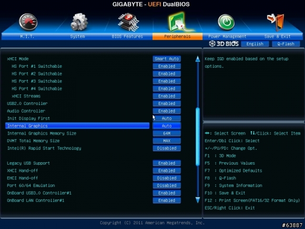Launch the Q-Flash button
This screenshot has height=229, width=305.
[x=286, y=44]
